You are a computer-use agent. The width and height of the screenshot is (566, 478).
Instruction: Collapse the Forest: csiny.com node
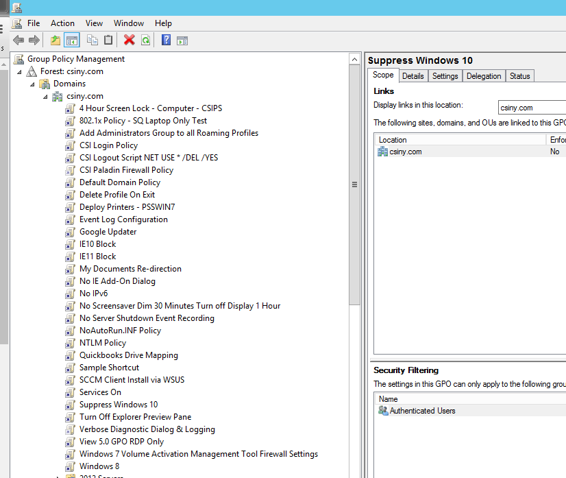[x=19, y=72]
